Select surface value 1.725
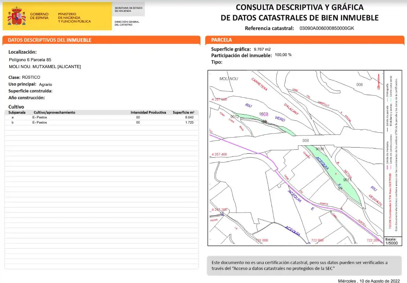The image size is (407, 283). (x=189, y=123)
